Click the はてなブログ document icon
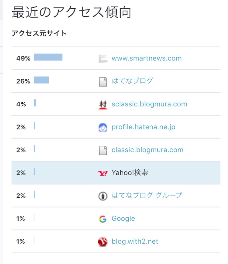This screenshot has height=264, width=228. [x=103, y=81]
